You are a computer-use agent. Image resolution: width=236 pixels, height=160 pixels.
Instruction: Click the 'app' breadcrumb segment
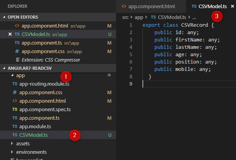tap(139, 17)
